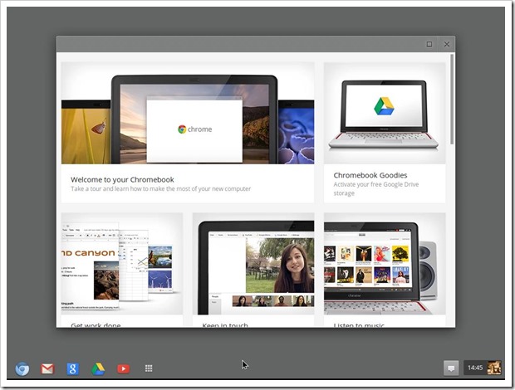Click 'Take a tour and learn how' subtitle
The height and width of the screenshot is (390, 515).
tap(160, 189)
